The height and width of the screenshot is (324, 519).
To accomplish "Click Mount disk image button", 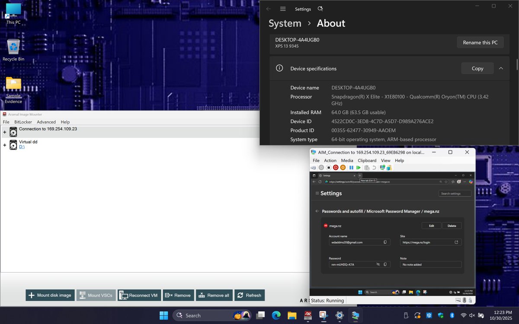I will point(50,295).
